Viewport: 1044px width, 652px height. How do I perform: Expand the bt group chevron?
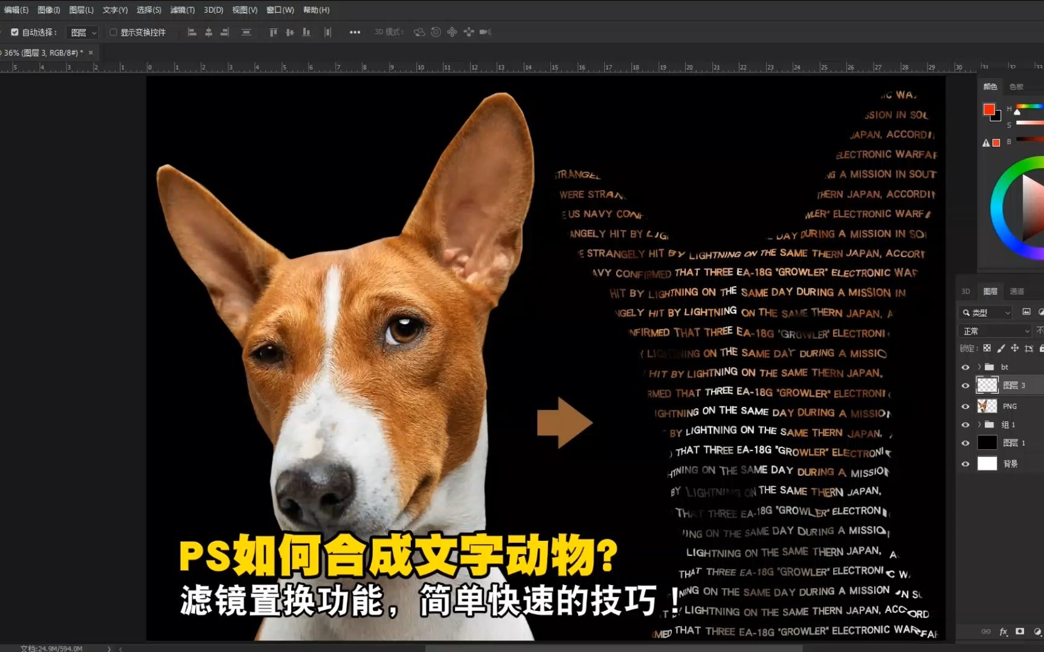pyautogui.click(x=979, y=367)
